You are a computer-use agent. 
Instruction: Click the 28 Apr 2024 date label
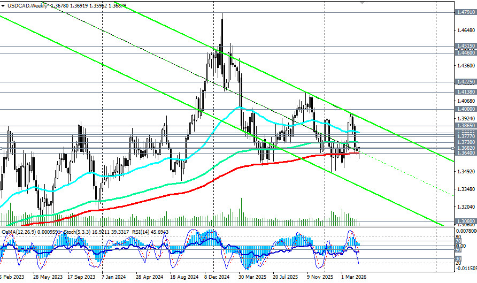pos(149,277)
